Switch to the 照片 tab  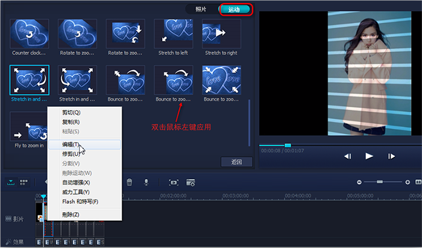(201, 10)
